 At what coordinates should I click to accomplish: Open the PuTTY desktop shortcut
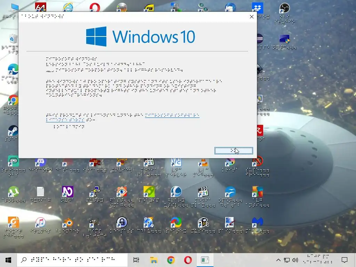click(95, 192)
